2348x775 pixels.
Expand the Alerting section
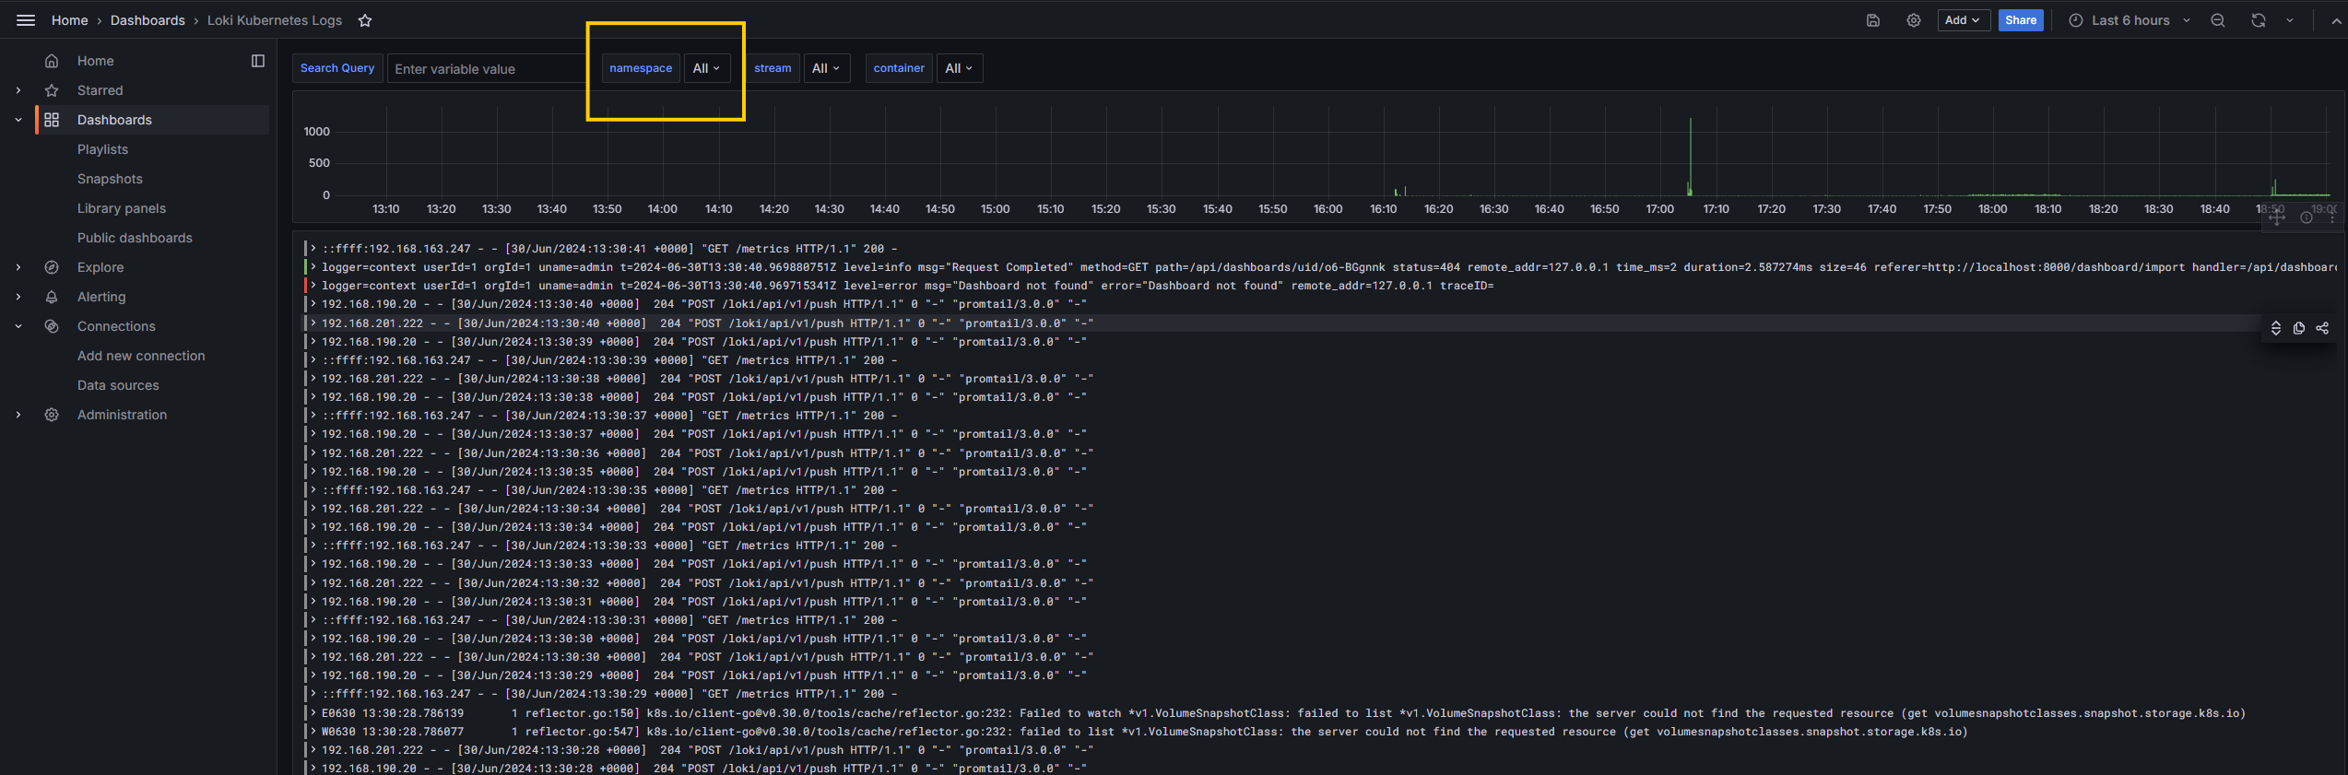[18, 297]
